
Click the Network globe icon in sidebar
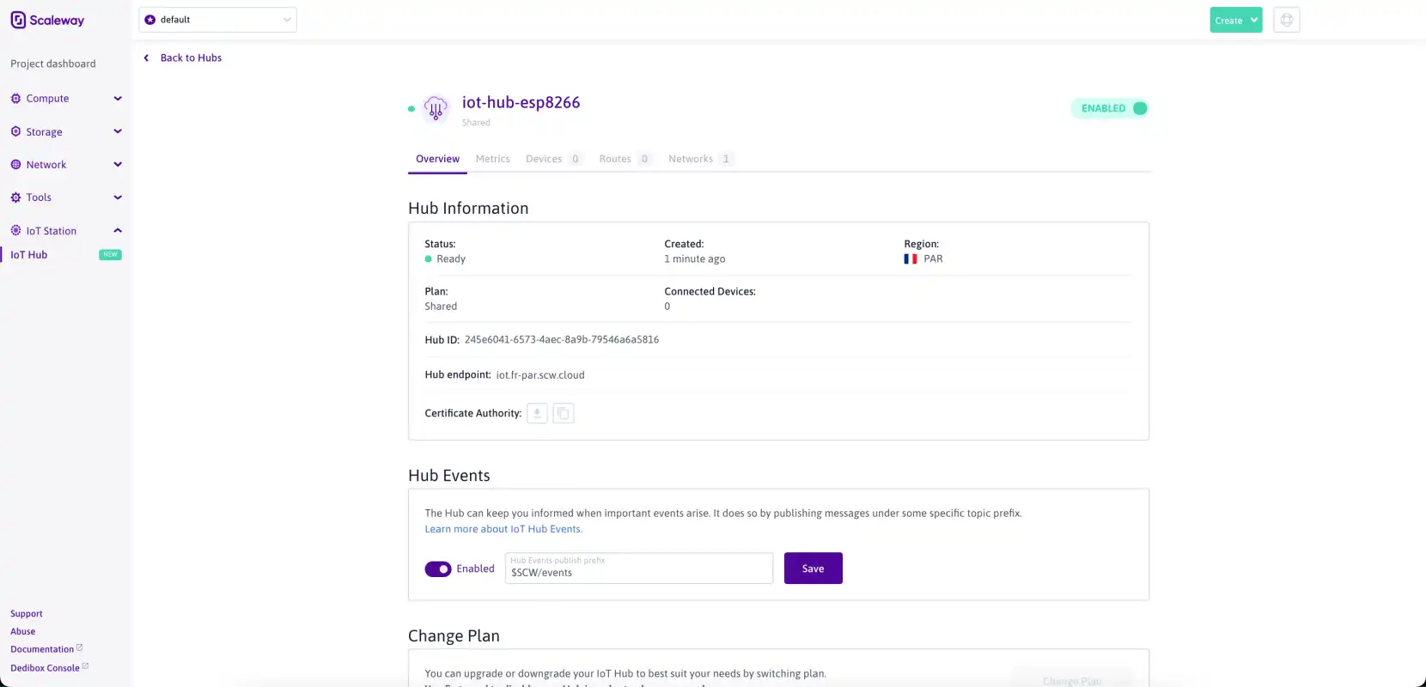[x=15, y=165]
